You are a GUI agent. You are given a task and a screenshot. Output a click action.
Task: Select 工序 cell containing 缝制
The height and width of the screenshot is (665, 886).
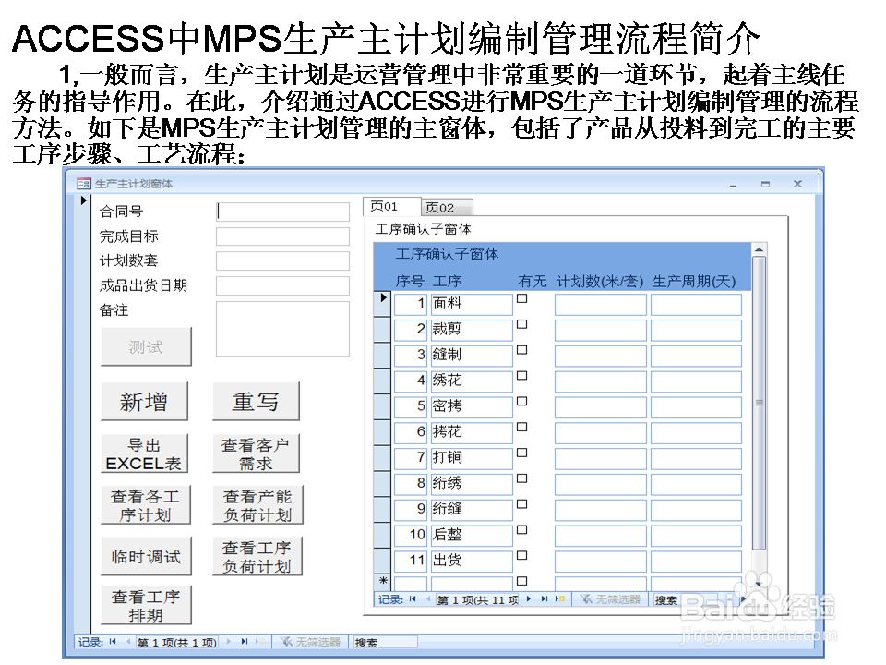point(472,356)
